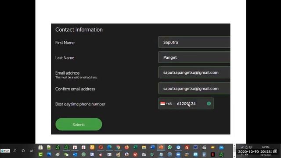Open Task View icon on taskbar

click(31, 151)
